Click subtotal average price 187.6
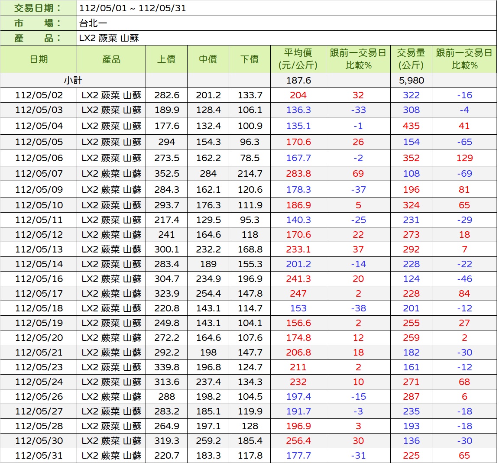 tap(298, 81)
